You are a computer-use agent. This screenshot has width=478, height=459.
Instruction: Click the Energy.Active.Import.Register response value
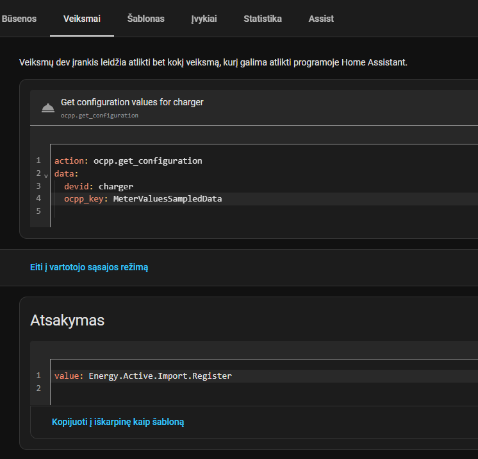coord(160,376)
